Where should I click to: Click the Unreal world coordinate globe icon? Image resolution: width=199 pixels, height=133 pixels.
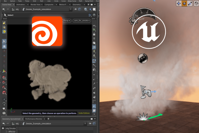pos(196,3)
